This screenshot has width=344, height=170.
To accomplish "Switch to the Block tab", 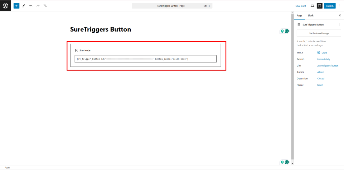I will point(310,15).
